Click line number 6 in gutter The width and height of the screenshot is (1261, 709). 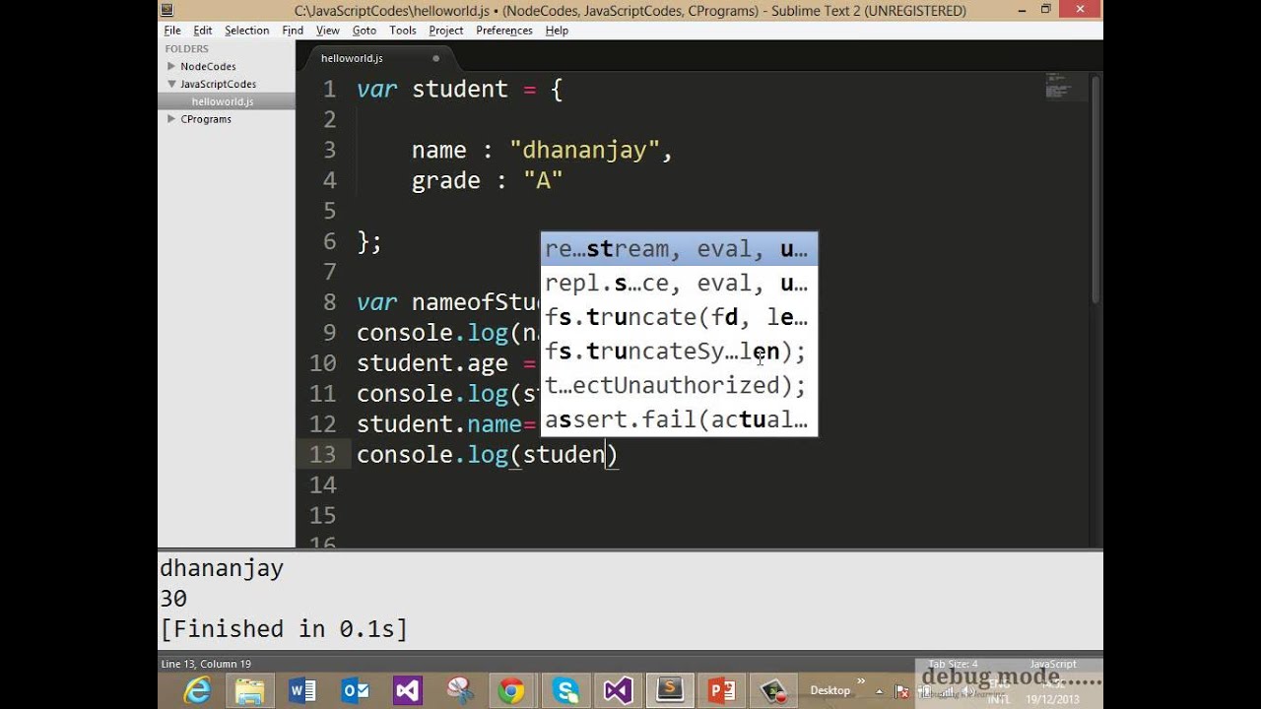pos(329,241)
